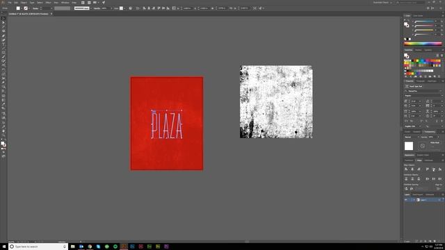Click vertical align center in Align panel
The image size is (445, 250).
click(x=434, y=169)
